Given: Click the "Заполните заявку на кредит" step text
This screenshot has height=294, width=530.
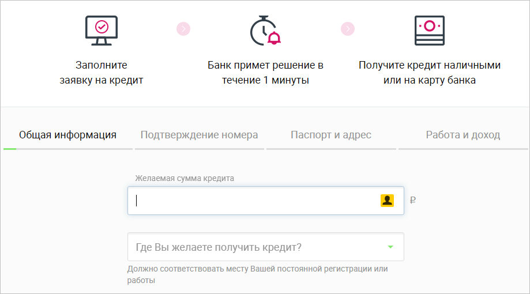Looking at the screenshot, I should point(101,73).
